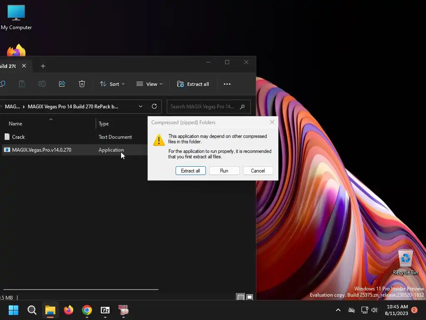The width and height of the screenshot is (426, 320).
Task: Click the MAGIX installer taskbar icon
Action: (x=123, y=310)
